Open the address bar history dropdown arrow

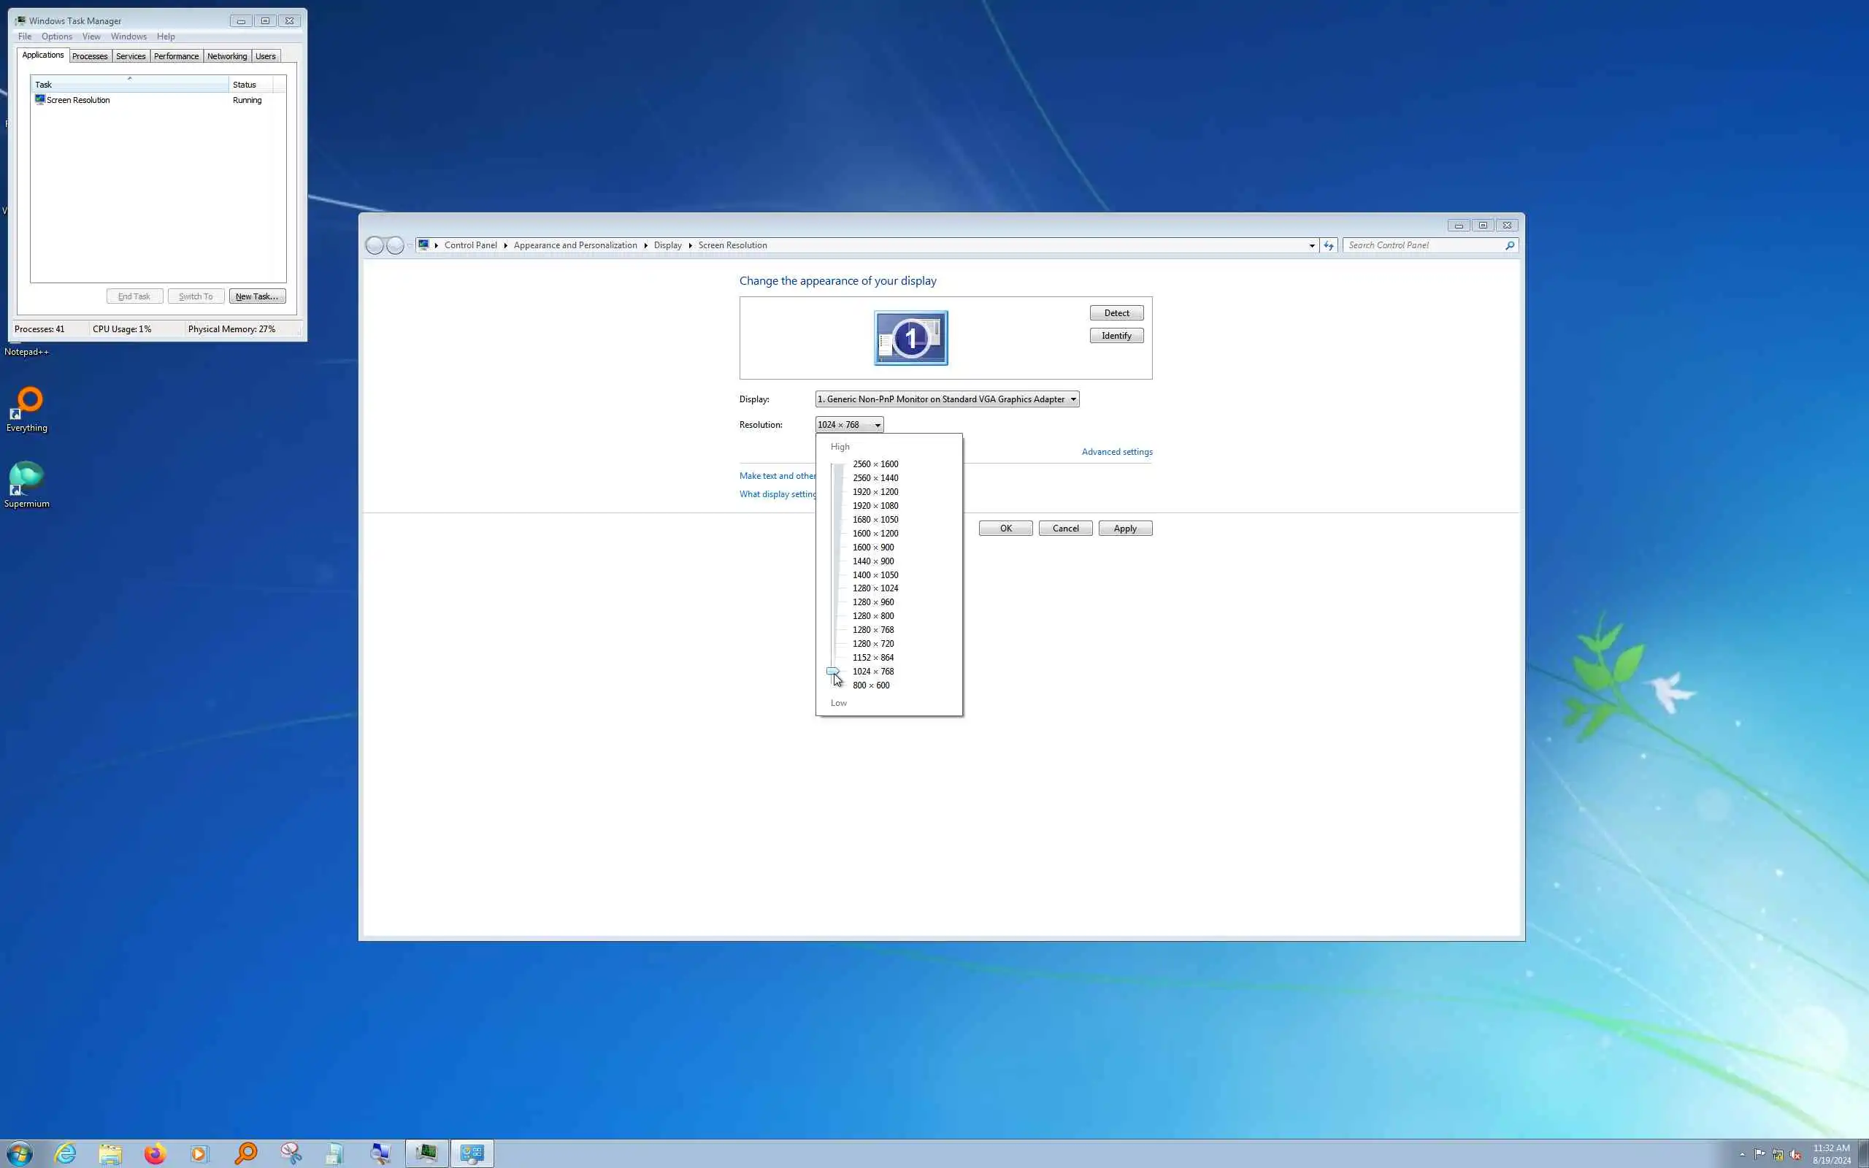click(x=1311, y=246)
